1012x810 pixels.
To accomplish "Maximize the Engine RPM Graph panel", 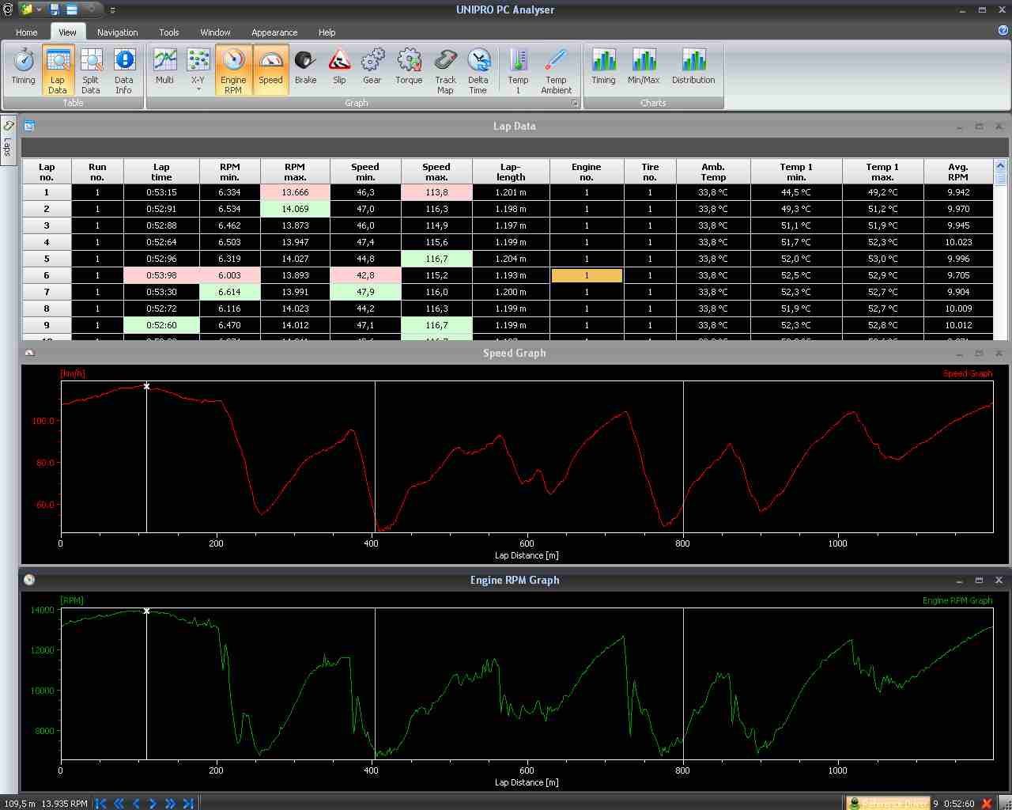I will click(x=979, y=581).
